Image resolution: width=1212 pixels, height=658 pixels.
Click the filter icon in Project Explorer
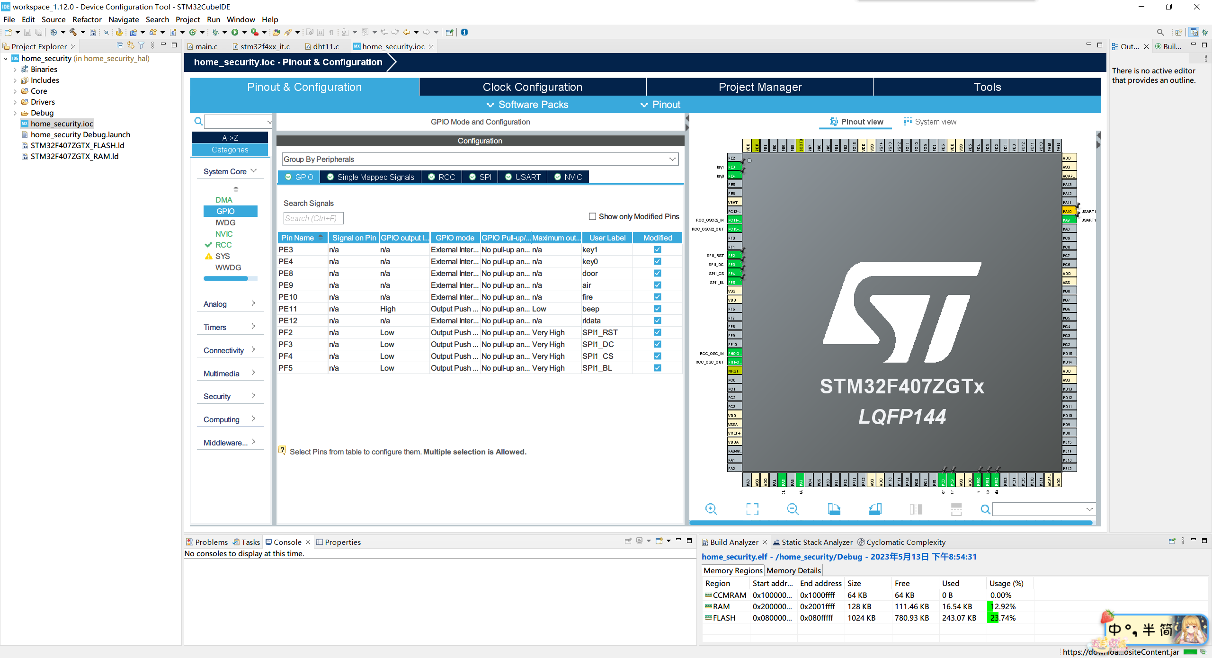(x=142, y=45)
